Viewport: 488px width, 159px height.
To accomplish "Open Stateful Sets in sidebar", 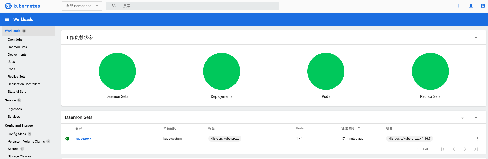I will 17,92.
